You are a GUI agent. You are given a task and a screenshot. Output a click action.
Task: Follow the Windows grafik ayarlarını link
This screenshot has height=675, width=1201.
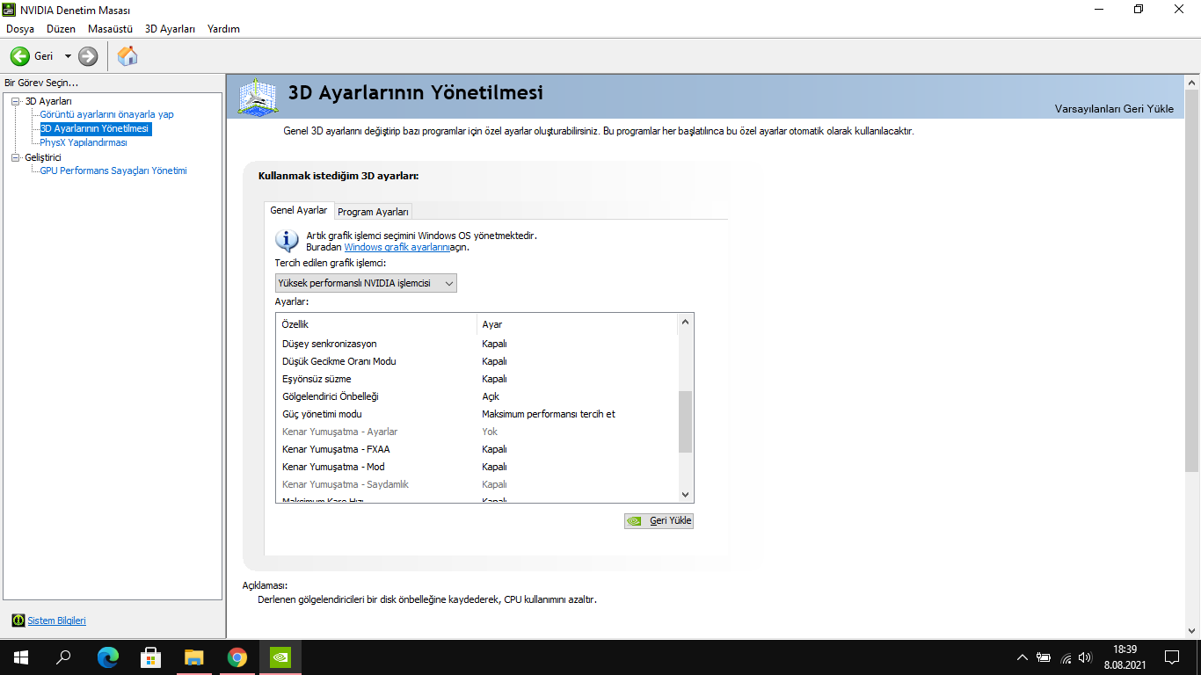(x=397, y=248)
